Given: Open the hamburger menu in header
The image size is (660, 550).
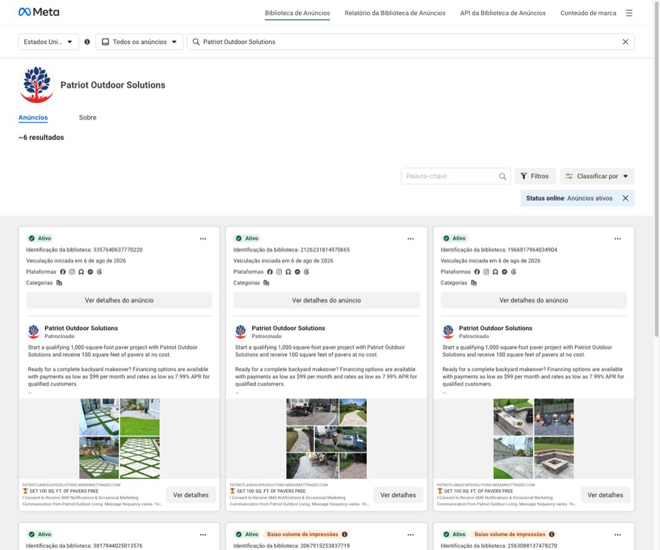Looking at the screenshot, I should (x=629, y=13).
